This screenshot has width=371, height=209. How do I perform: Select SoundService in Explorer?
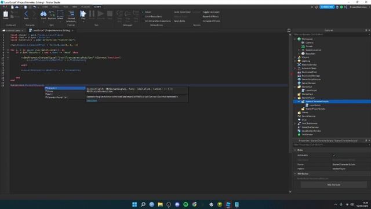click(308, 116)
